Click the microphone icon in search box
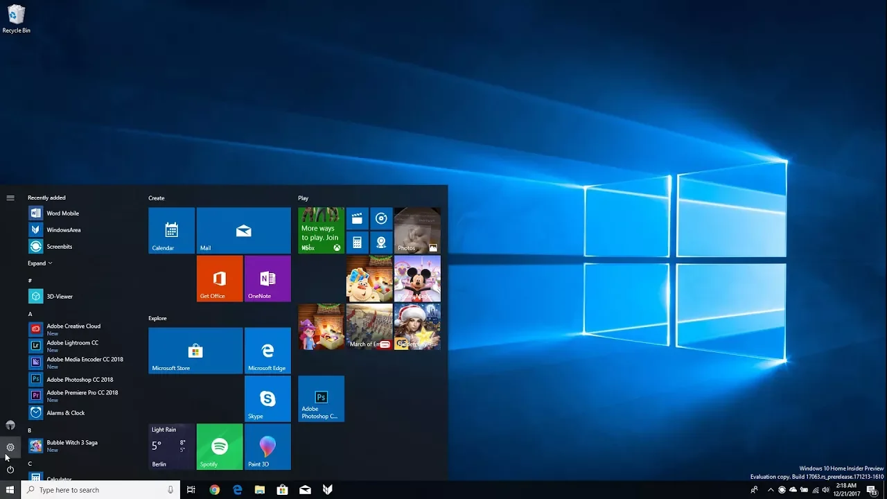This screenshot has height=499, width=887. [170, 490]
